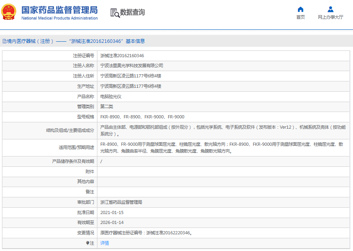Click the expiry date 2026-01-14
The image size is (353, 251).
click(112, 222)
